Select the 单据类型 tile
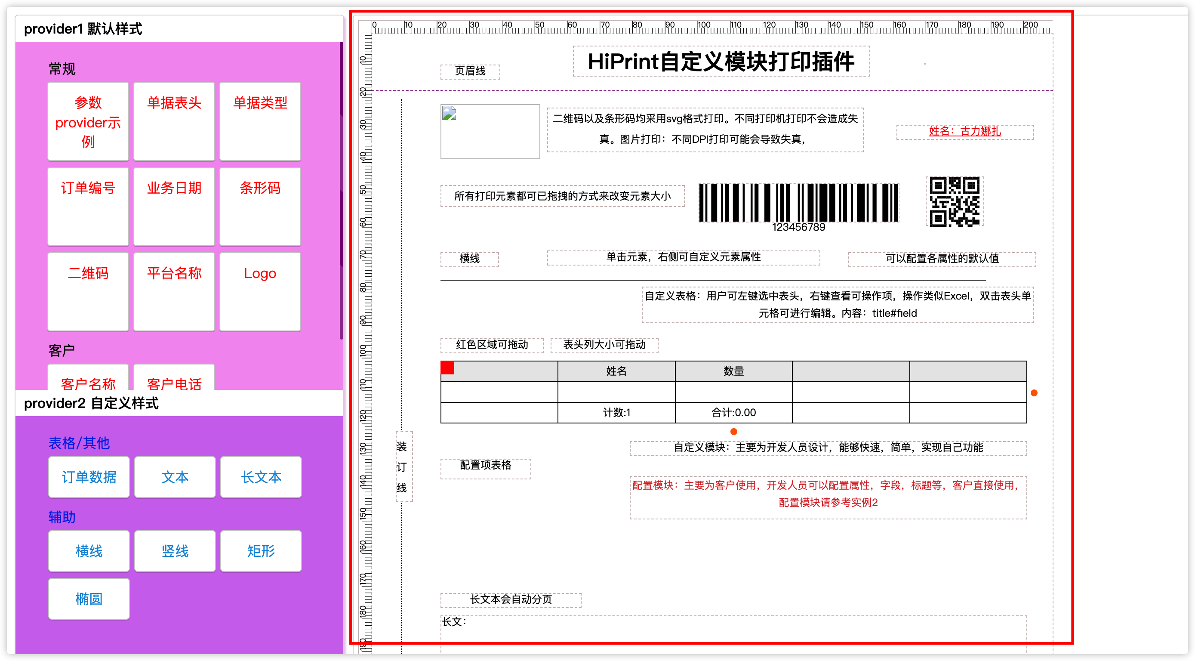 tap(260, 122)
